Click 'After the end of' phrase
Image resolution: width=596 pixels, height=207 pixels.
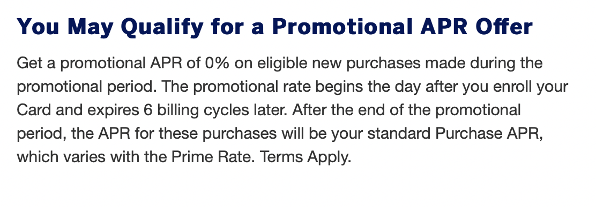pos(349,110)
